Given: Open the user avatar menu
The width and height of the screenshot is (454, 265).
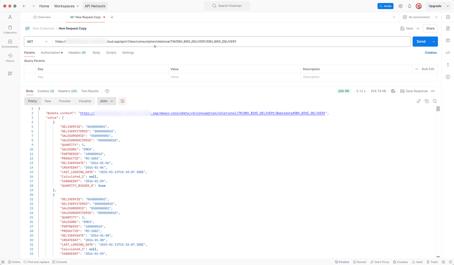Looking at the screenshot, I should tap(418, 6).
